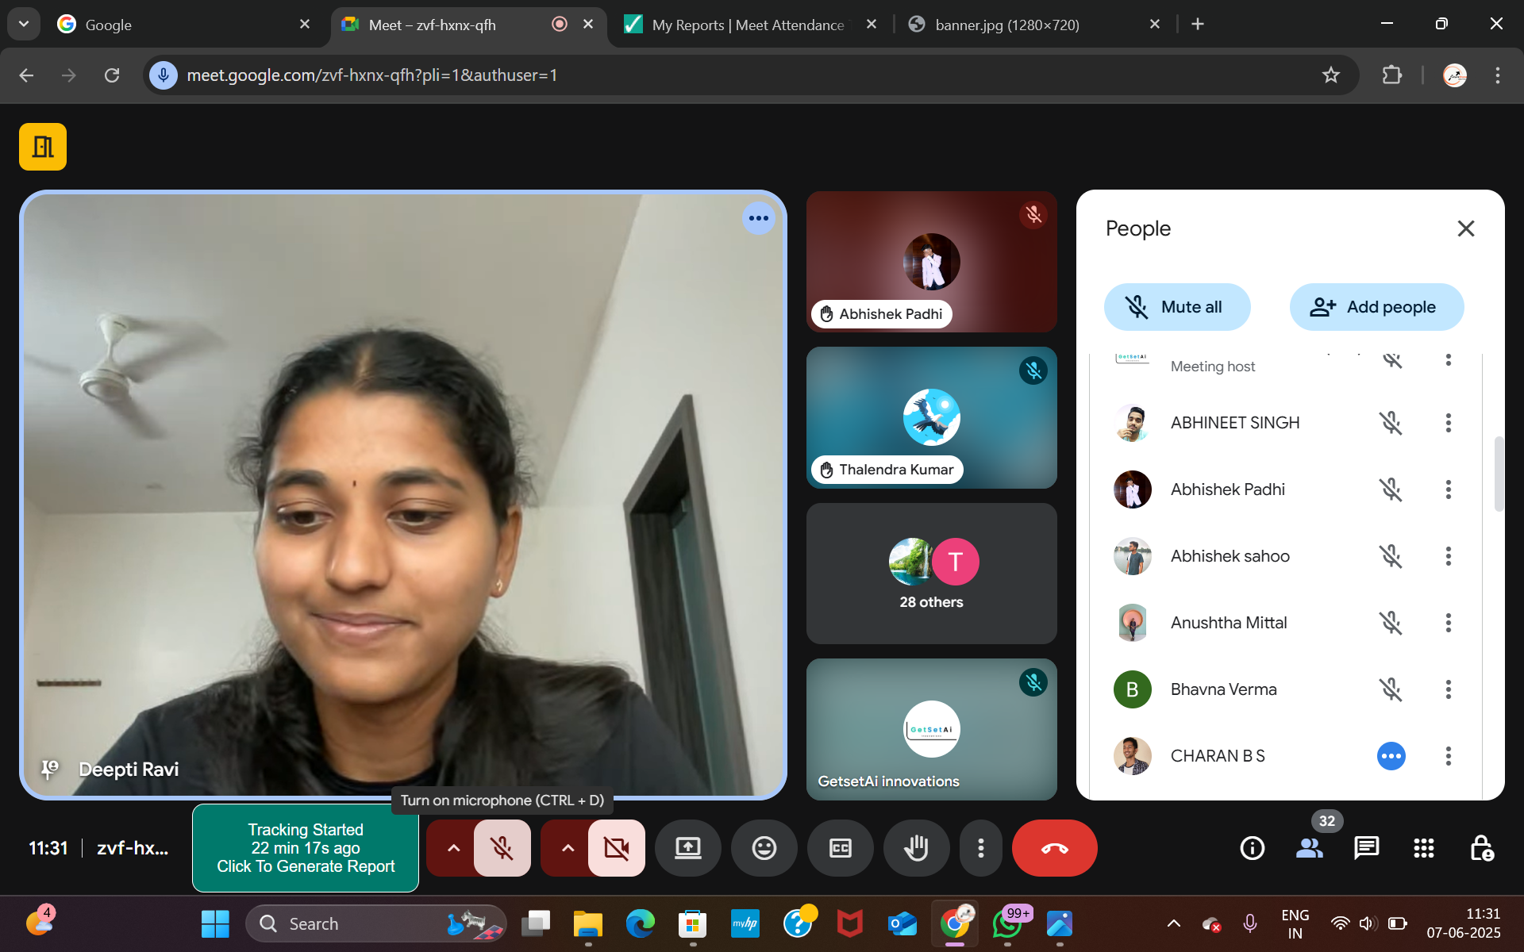
Task: Open the emoji reactions button
Action: 764,848
